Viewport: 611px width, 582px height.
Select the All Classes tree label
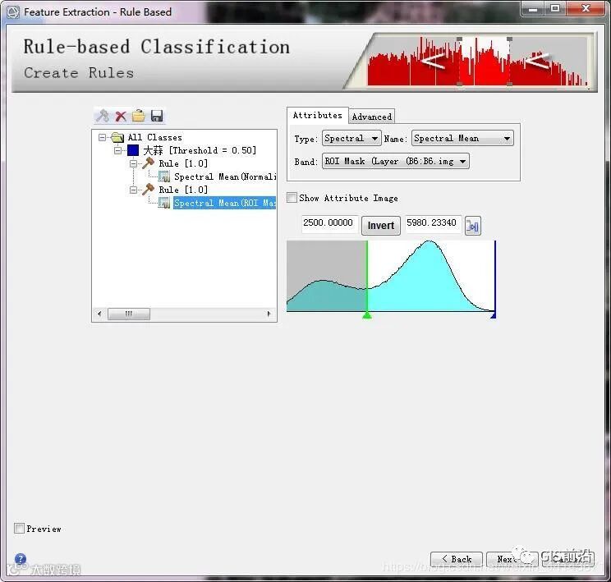point(154,137)
